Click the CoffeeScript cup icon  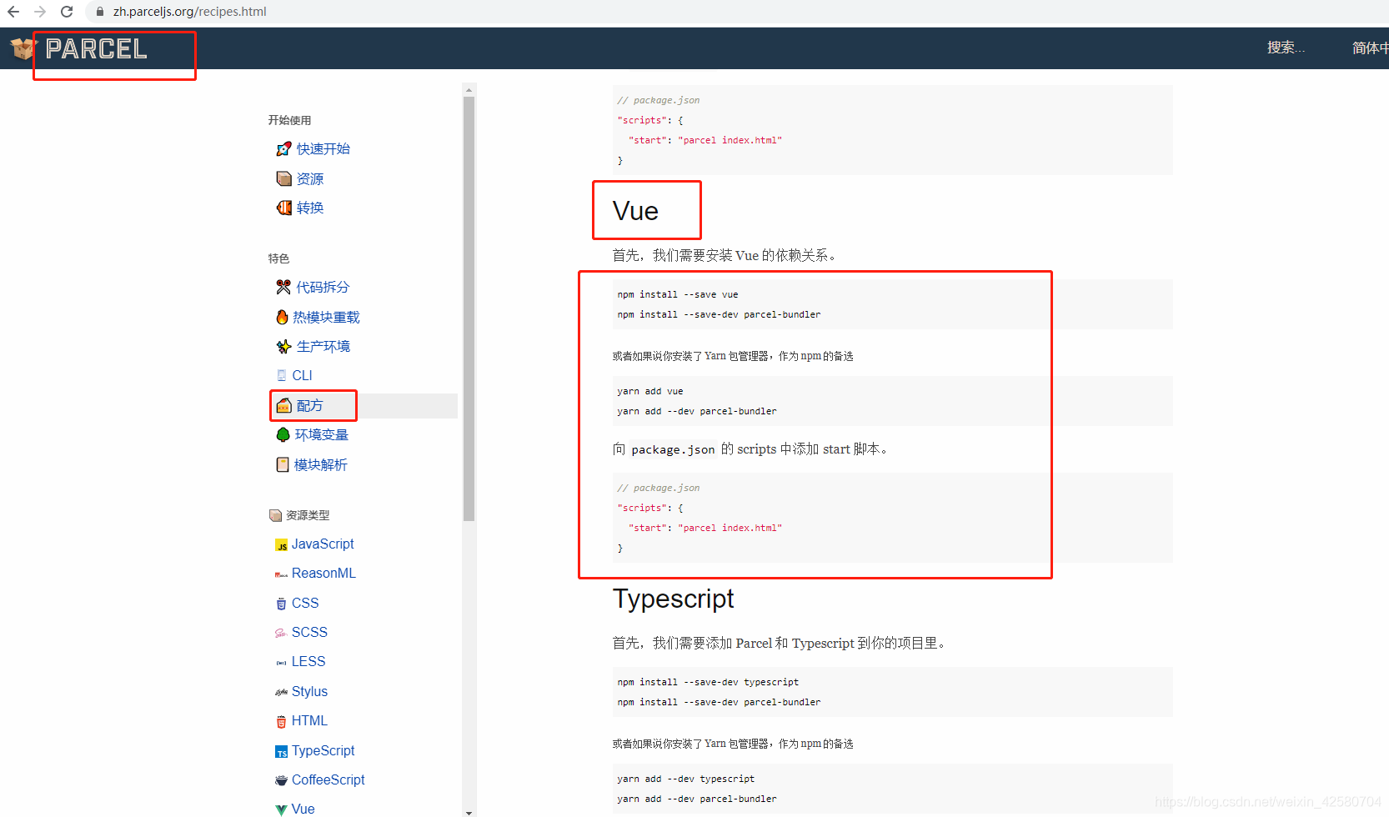282,780
